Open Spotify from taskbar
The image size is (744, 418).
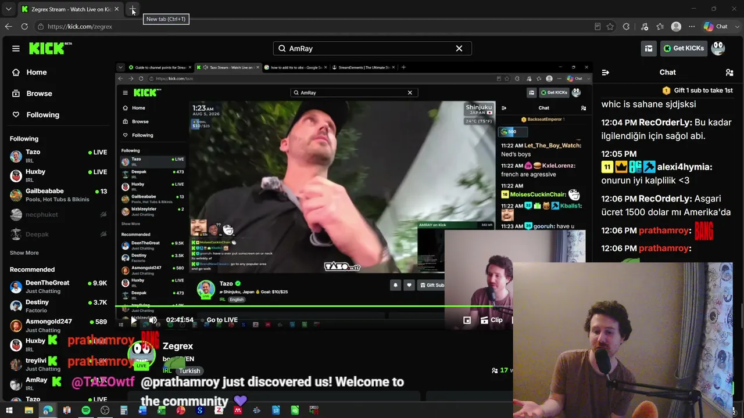coord(85,410)
